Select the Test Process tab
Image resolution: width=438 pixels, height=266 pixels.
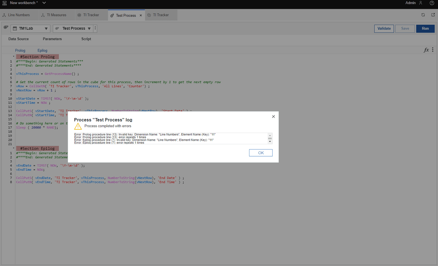pyautogui.click(x=126, y=15)
